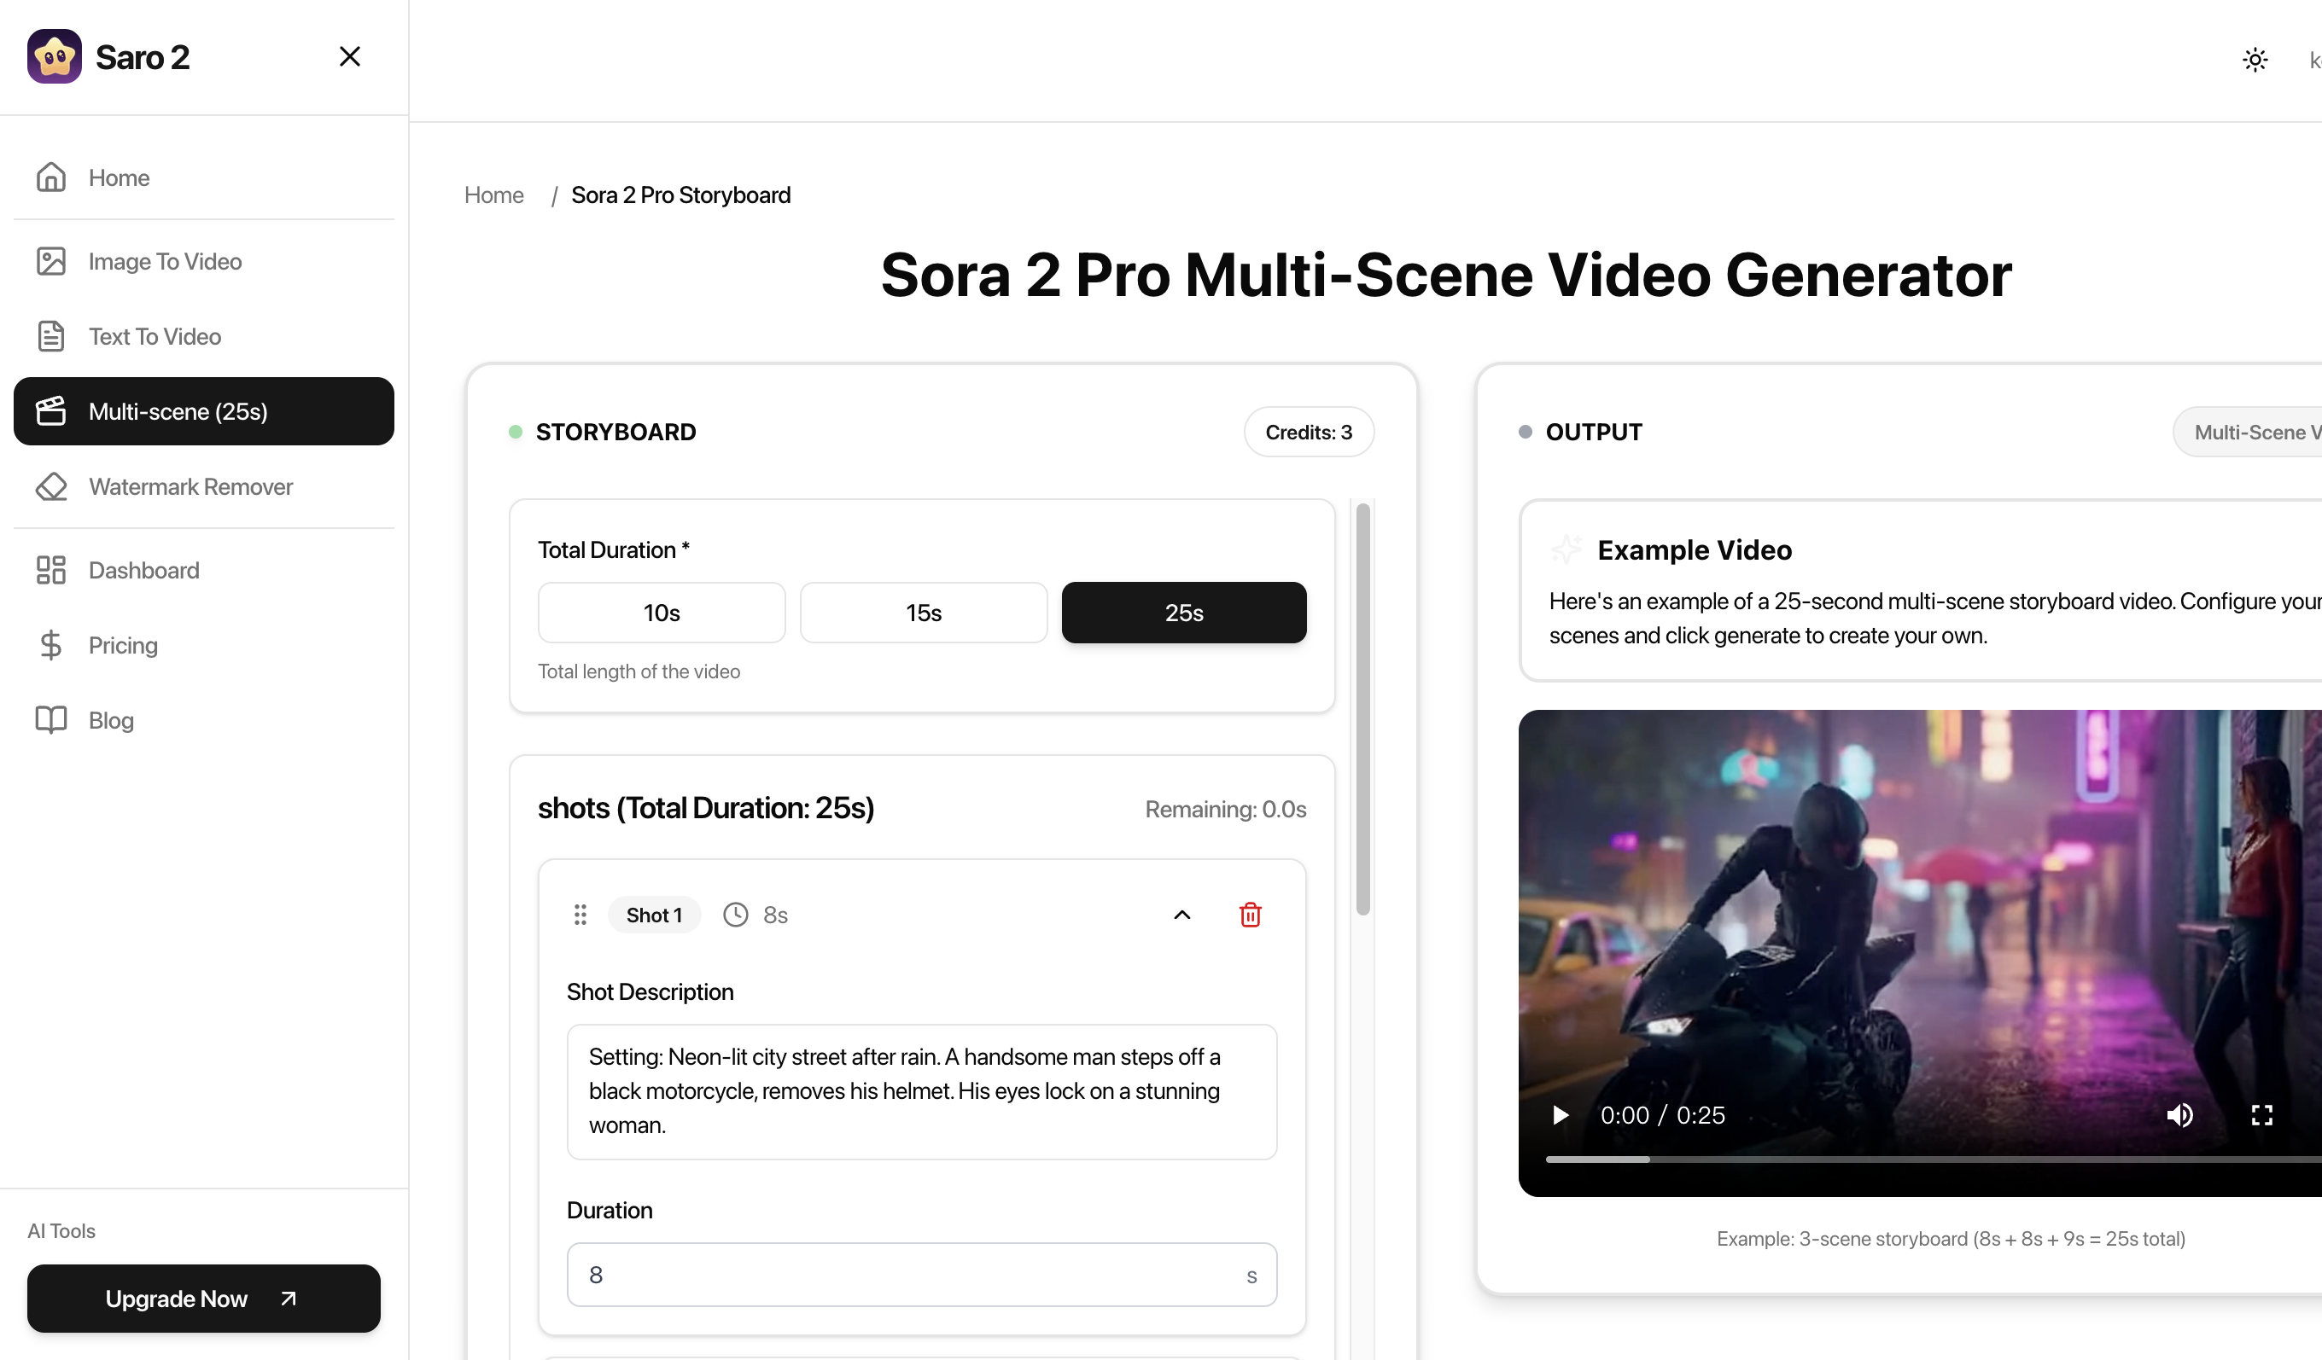Click the Credits: 3 badge
The width and height of the screenshot is (2322, 1360).
click(1309, 432)
